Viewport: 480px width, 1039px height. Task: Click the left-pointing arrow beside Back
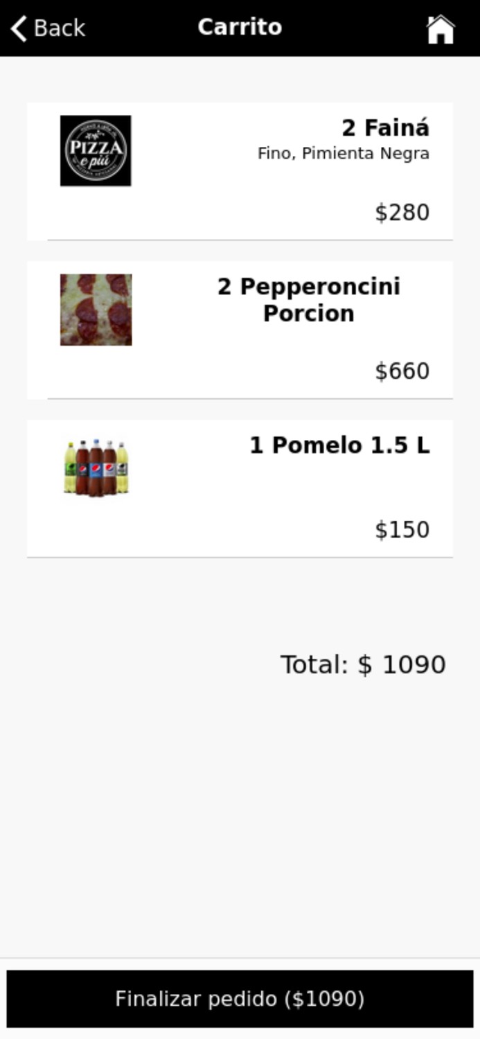point(17,28)
